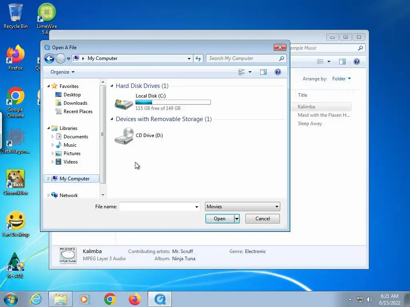
Task: Click the Electronic genre value
Action: tap(255, 251)
